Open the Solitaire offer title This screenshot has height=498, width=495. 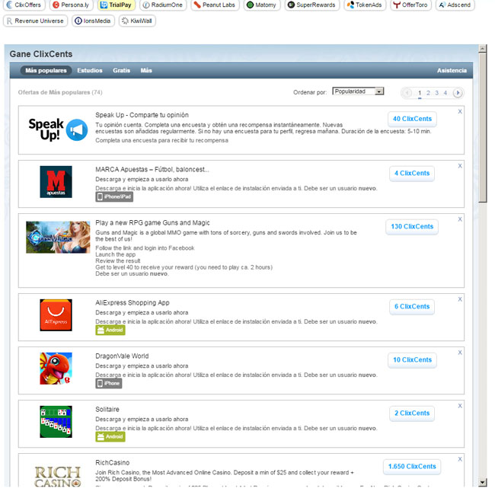[x=107, y=410]
